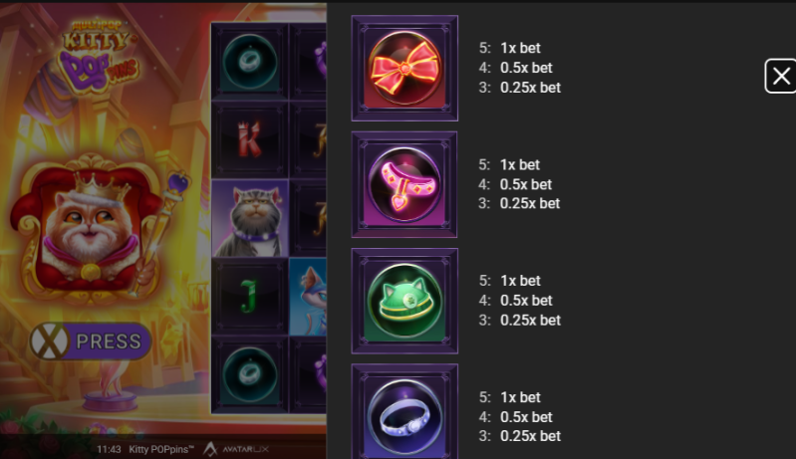Click the Kitty POPpins title text
Image resolution: width=796 pixels, height=459 pixels.
161,449
